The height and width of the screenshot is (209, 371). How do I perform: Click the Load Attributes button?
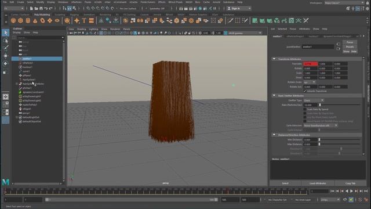click(x=318, y=183)
